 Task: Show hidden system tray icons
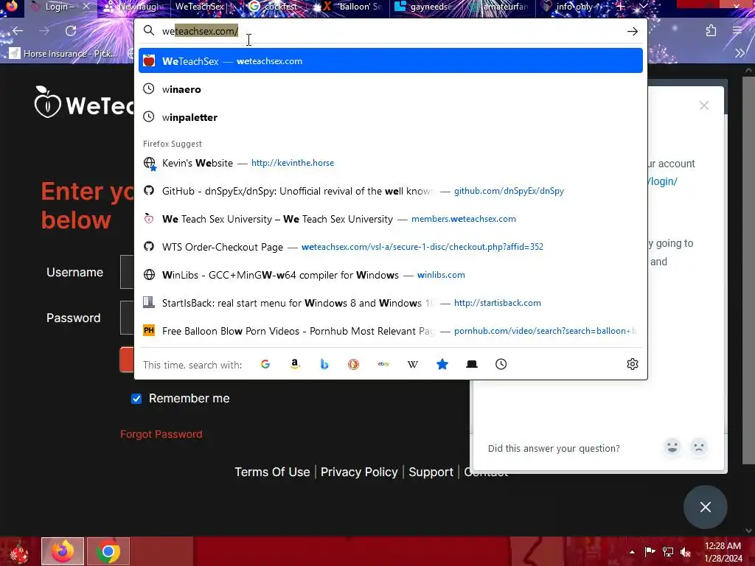point(632,552)
